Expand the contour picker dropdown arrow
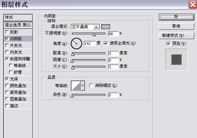 83,86
